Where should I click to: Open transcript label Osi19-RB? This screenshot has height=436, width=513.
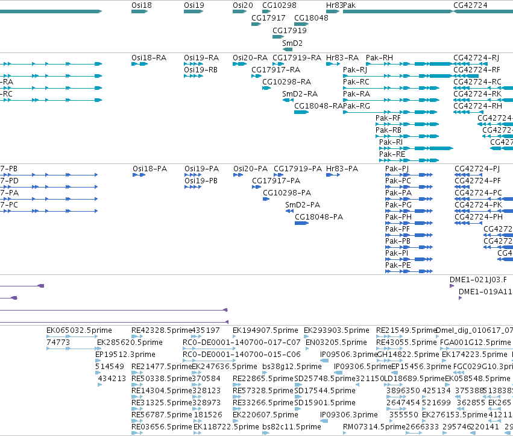[x=201, y=70]
